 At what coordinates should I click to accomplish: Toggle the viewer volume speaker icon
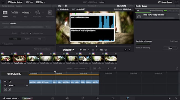(x=81, y=50)
